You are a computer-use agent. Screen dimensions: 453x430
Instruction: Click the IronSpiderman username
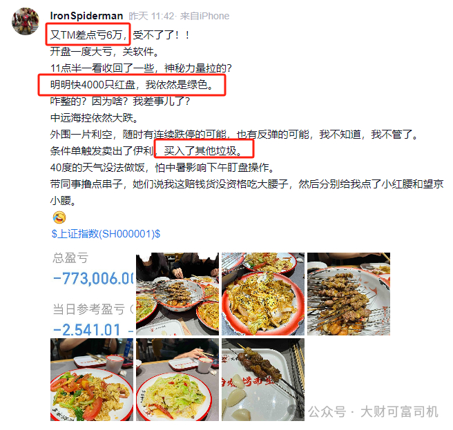pos(86,16)
